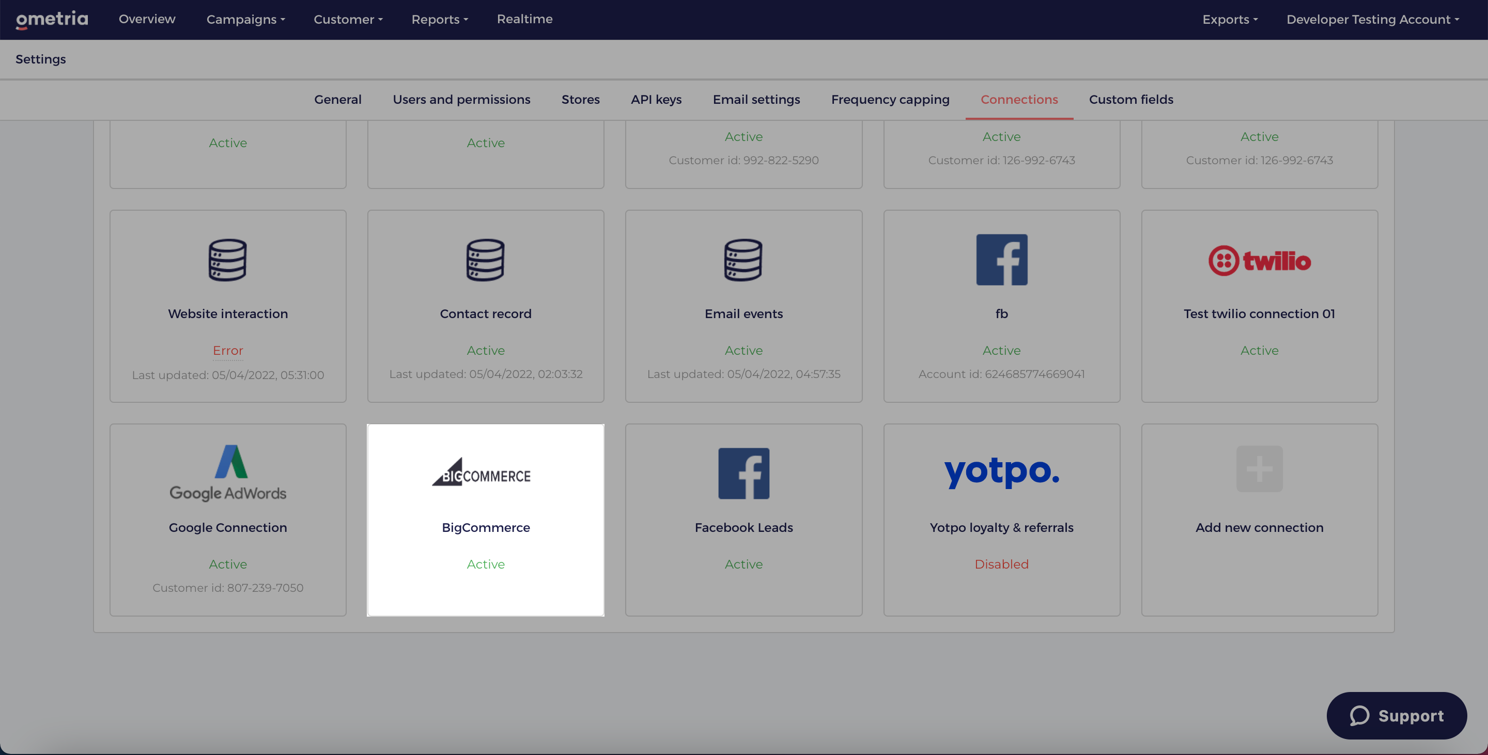Image resolution: width=1488 pixels, height=755 pixels.
Task: Click the Contact record title
Action: pyautogui.click(x=485, y=314)
